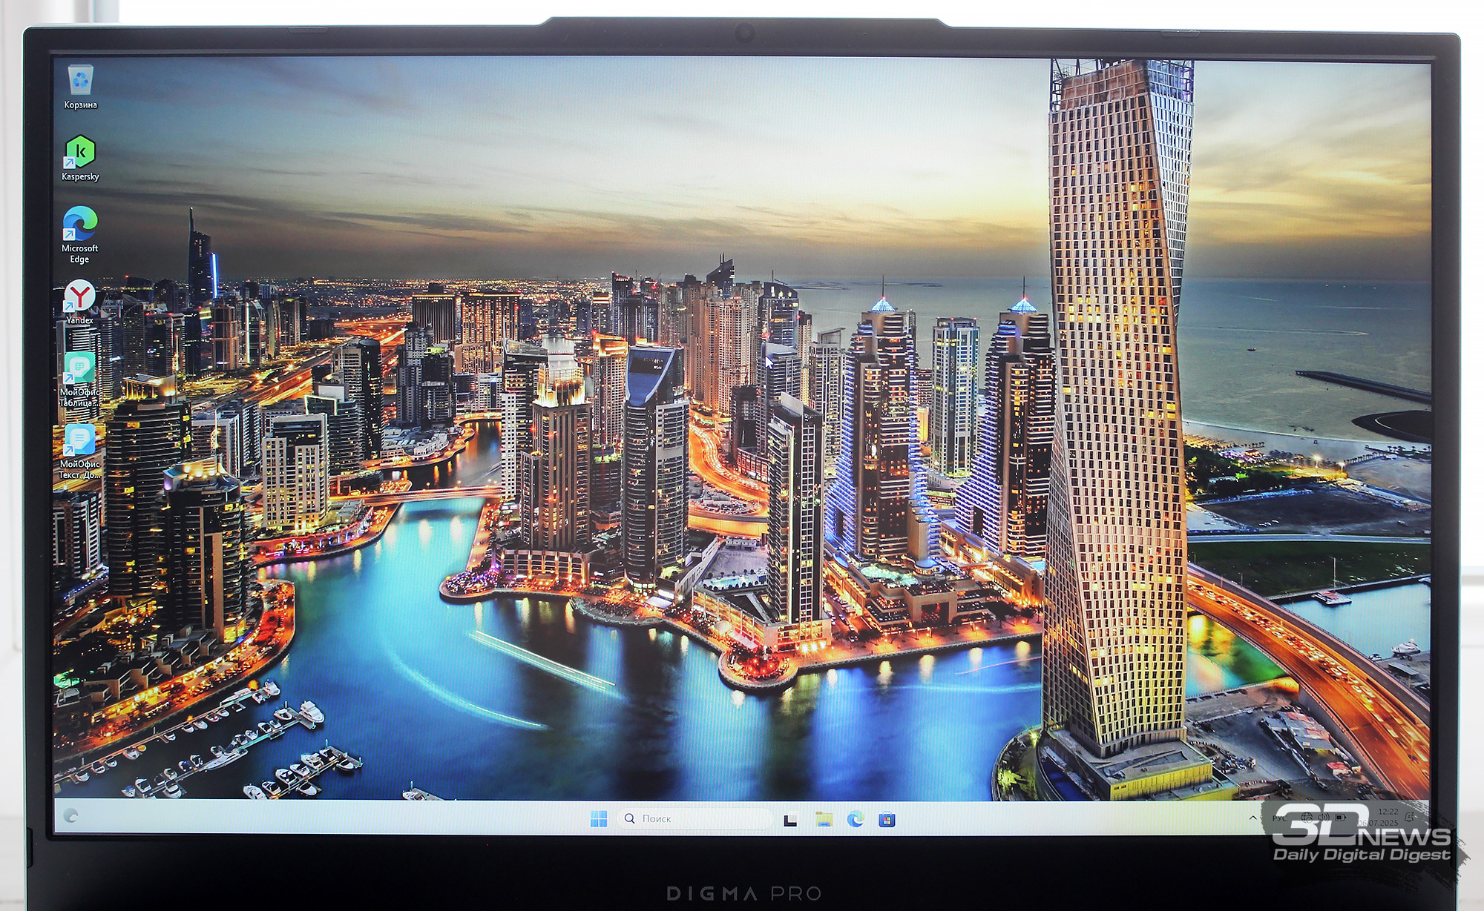Open the volume control speaker icon
This screenshot has height=911, width=1484.
coord(1323,817)
